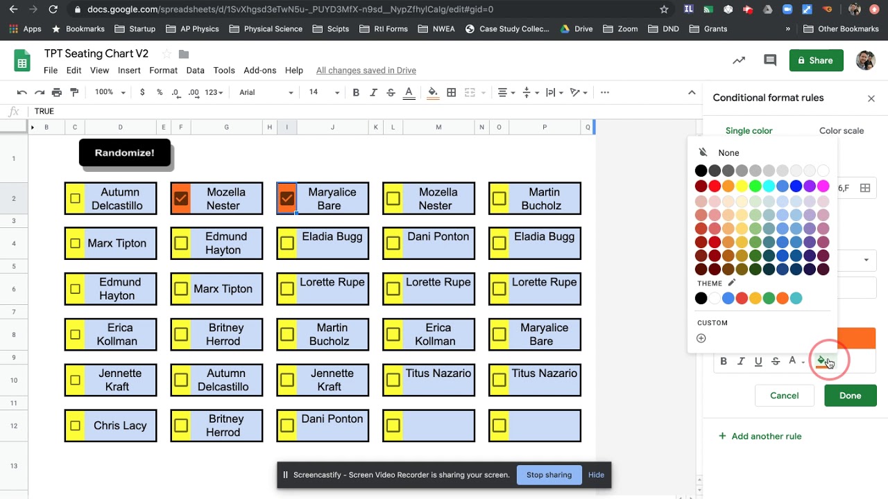Uncheck the checkbox beside Maryalice Bare in row 2
The width and height of the screenshot is (888, 499).
click(287, 199)
